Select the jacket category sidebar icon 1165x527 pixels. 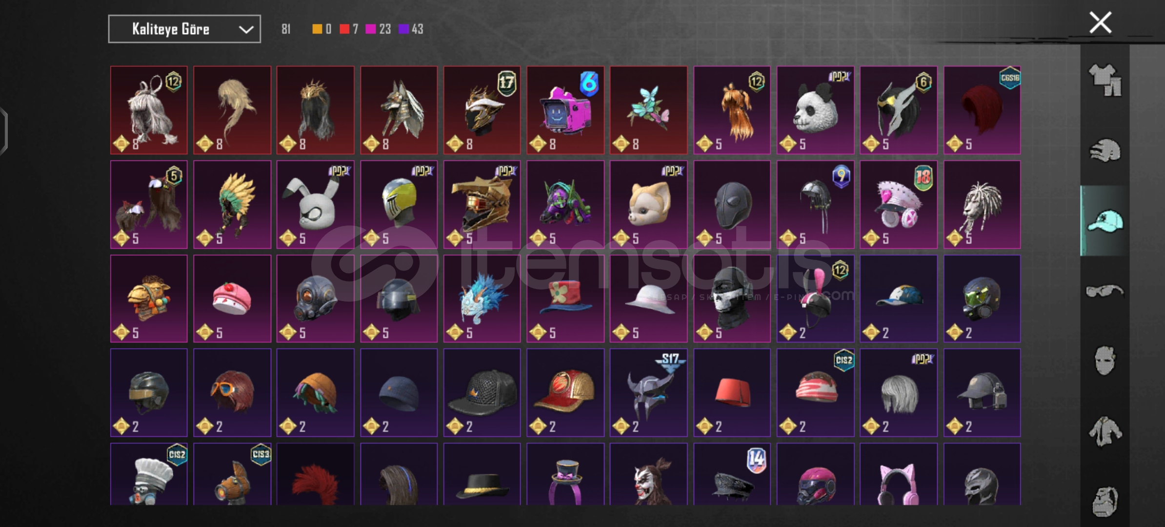pyautogui.click(x=1105, y=431)
